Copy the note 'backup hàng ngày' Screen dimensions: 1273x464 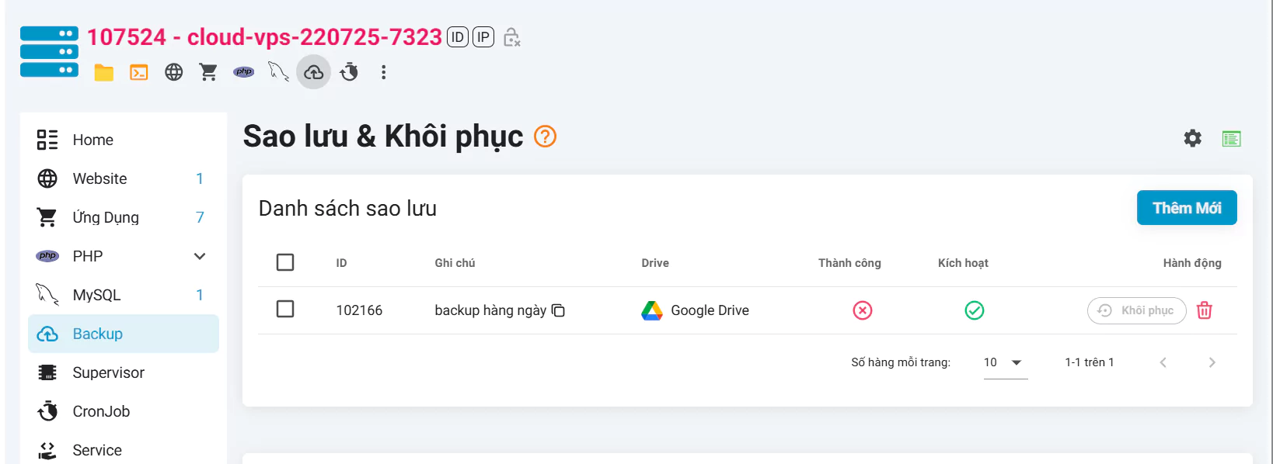(558, 310)
